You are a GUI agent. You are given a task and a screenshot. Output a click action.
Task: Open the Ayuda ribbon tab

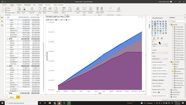[x=40, y=5]
